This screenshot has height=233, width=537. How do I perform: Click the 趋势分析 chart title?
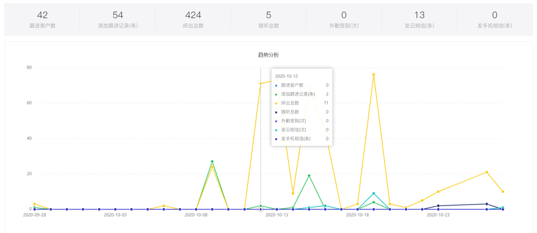click(x=268, y=55)
